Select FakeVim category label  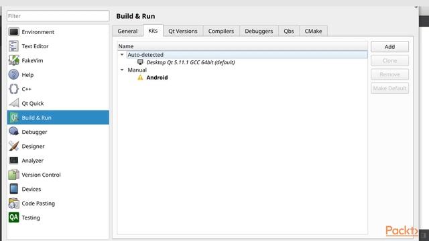point(32,60)
